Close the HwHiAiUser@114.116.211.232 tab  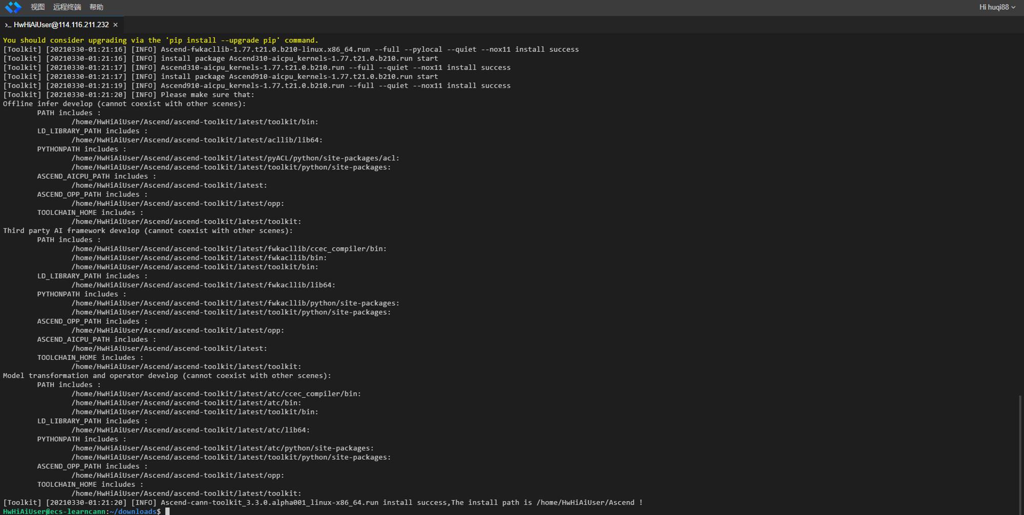(x=115, y=25)
